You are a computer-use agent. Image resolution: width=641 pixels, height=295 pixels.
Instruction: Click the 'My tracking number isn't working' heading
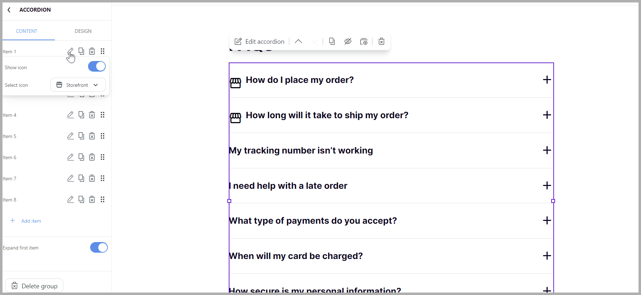tap(301, 151)
